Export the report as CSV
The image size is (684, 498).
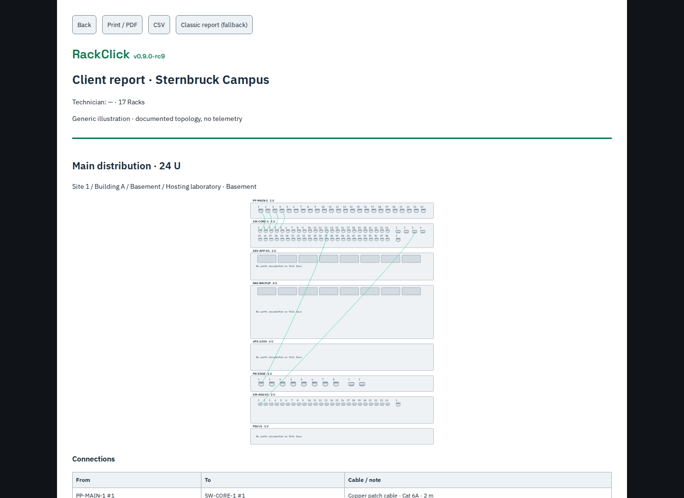[x=159, y=25]
